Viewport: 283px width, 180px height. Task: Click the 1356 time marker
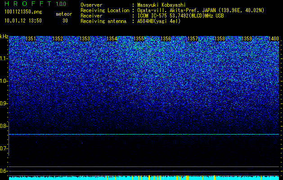click(x=166, y=39)
